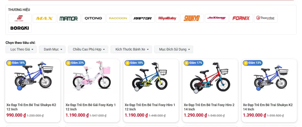Choose the RoyalBaby brand logo
This screenshot has width=302, height=127.
tap(167, 18)
